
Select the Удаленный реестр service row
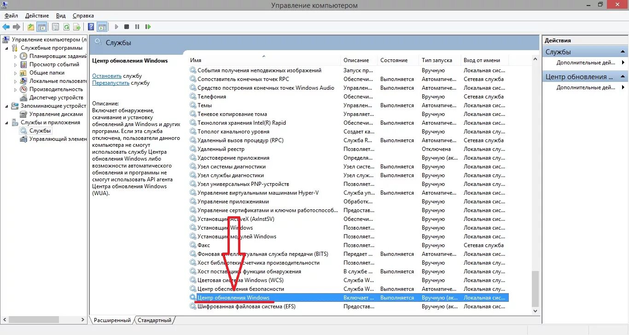[349, 149]
